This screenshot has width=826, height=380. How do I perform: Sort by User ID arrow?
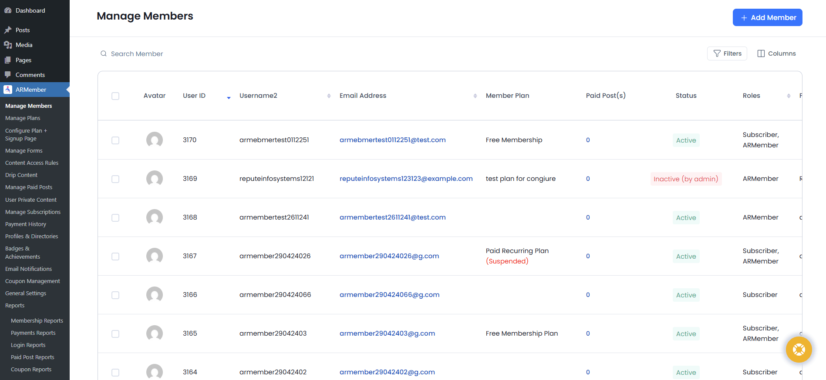tap(229, 97)
